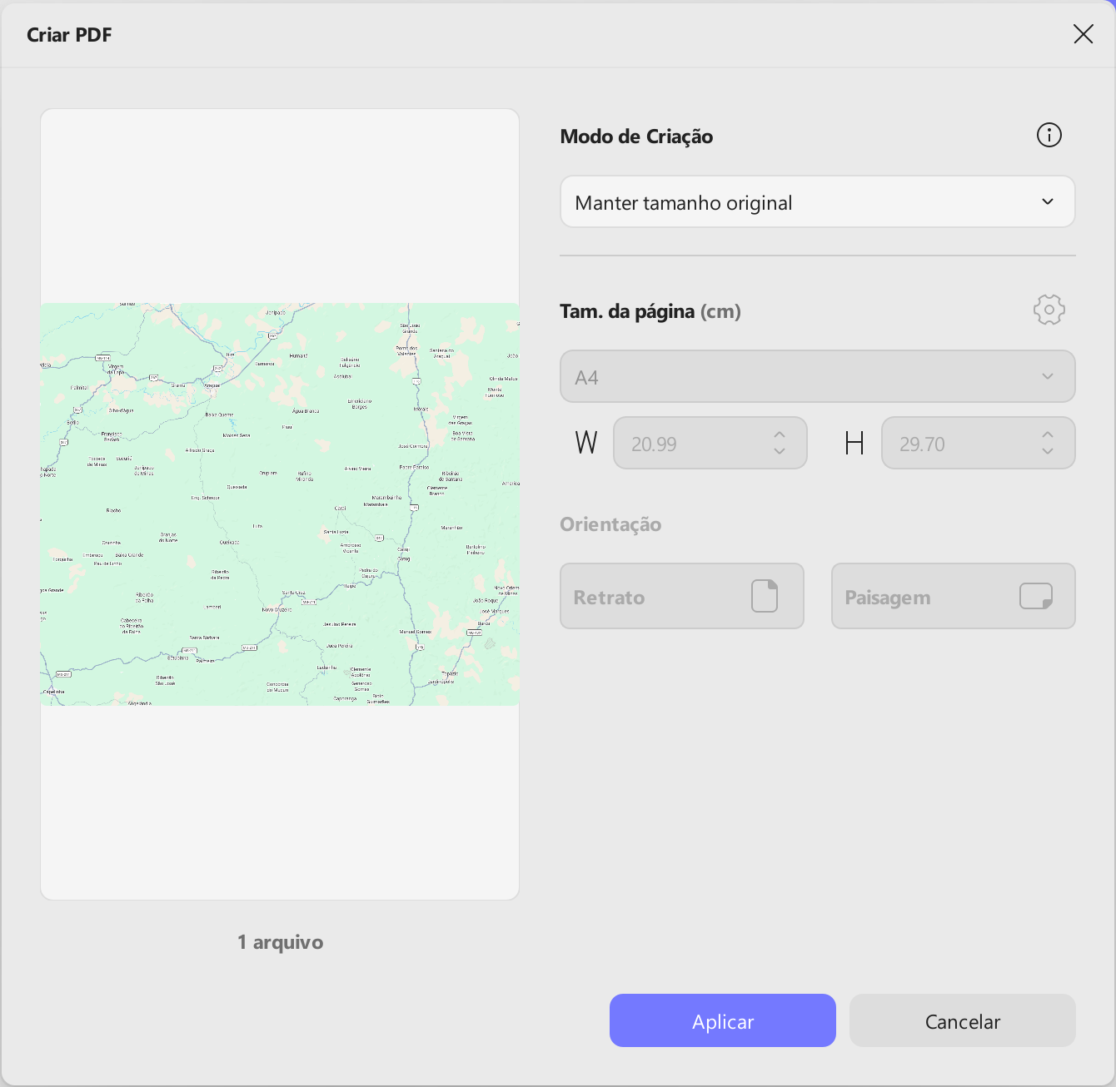Click the '1 arquivo' label
This screenshot has height=1087, width=1116.
click(280, 942)
